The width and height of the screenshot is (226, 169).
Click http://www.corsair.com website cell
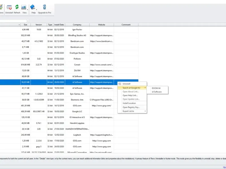pyautogui.click(x=102, y=65)
